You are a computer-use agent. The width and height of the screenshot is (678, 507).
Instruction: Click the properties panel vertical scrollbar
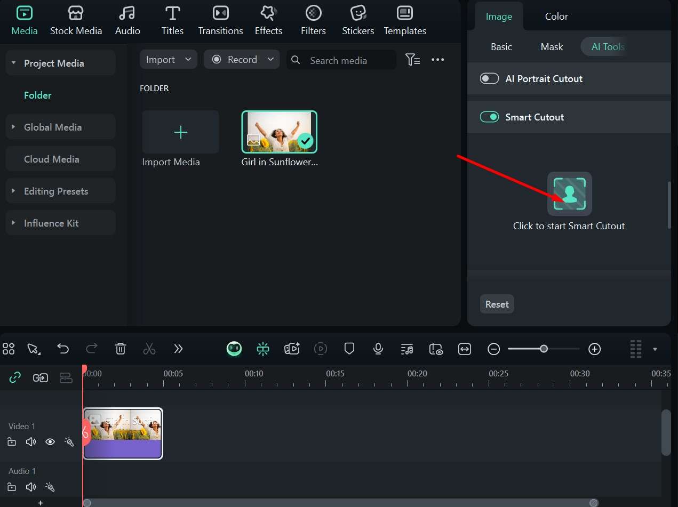669,205
